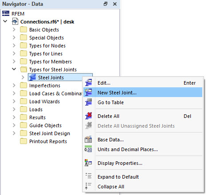This screenshot has width=208, height=195.
Task: Click the Types for Members folder icon
Action: (24, 62)
